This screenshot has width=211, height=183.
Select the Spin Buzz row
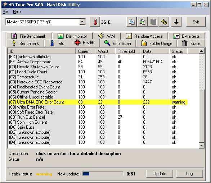coord(98,127)
